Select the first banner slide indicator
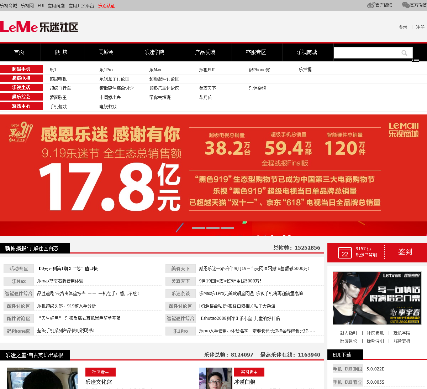 pyautogui.click(x=199, y=228)
